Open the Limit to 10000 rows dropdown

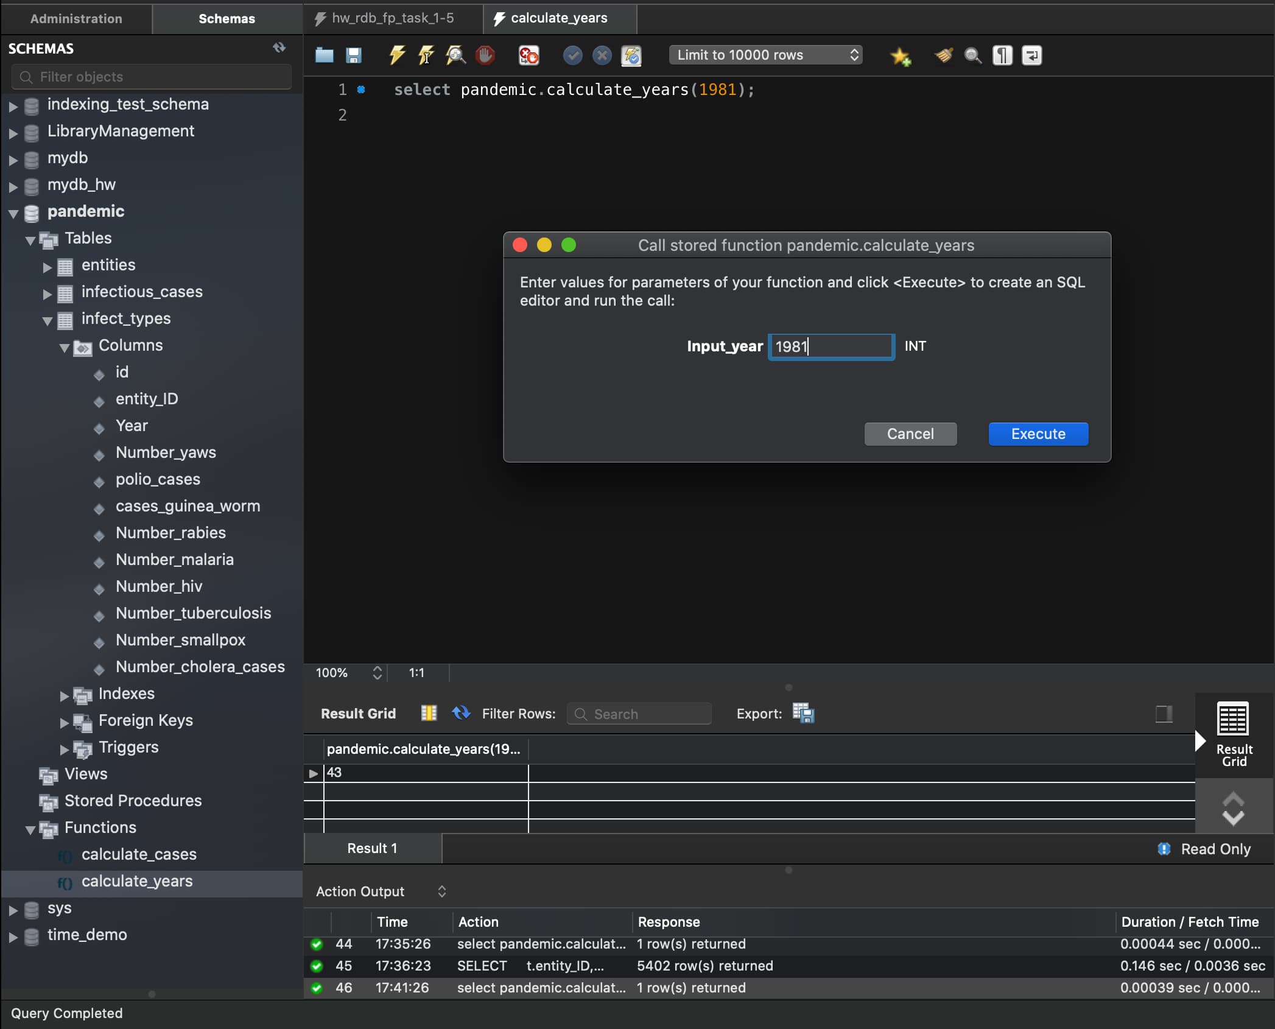click(765, 54)
